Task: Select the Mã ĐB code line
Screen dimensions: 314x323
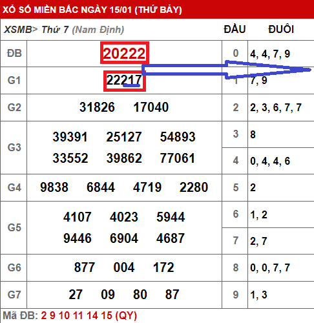Action: coord(70,316)
